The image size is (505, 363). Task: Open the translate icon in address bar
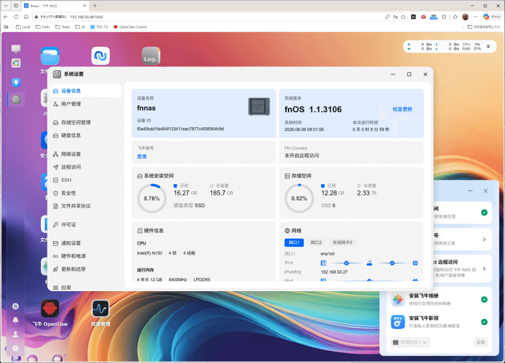[x=395, y=17]
